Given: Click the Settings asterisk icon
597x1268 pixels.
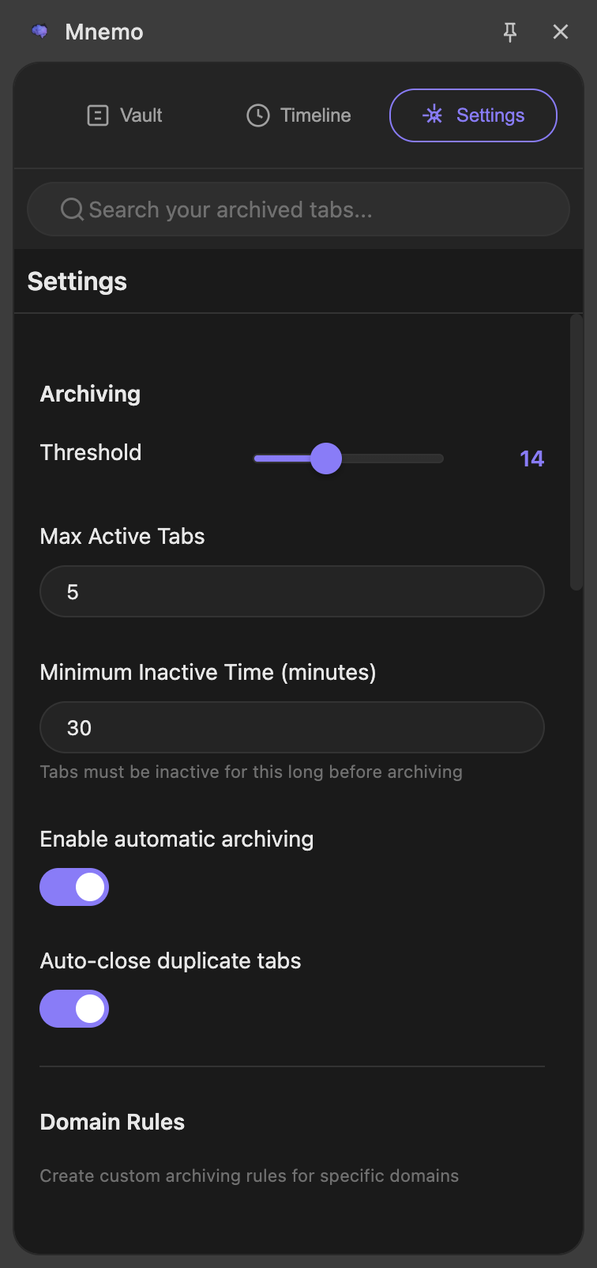Looking at the screenshot, I should (434, 115).
